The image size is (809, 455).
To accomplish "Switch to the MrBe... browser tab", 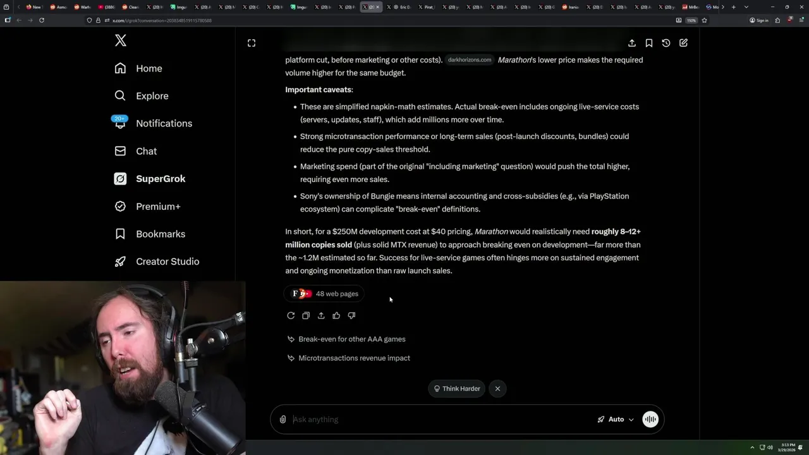I will tap(690, 7).
